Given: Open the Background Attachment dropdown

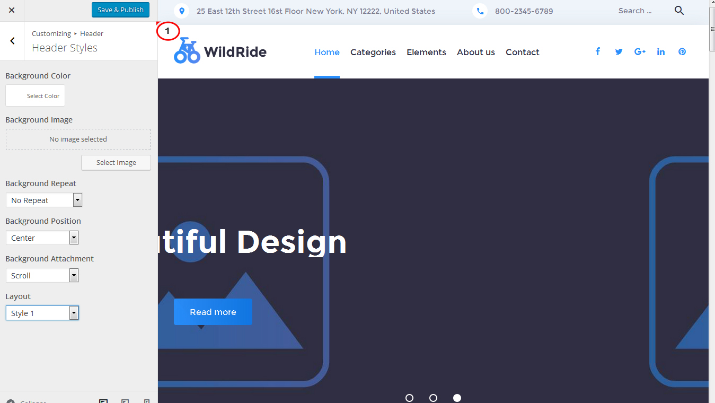Looking at the screenshot, I should 42,275.
